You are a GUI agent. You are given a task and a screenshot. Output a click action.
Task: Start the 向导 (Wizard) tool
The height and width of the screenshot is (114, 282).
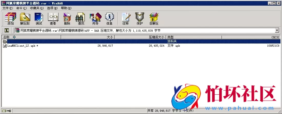point(95,18)
